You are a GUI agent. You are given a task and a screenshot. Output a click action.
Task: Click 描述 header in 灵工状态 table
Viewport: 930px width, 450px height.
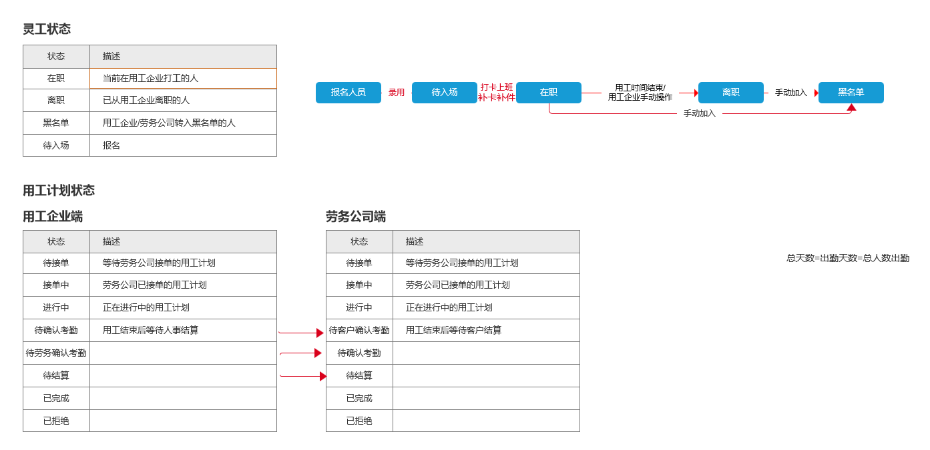tap(183, 57)
